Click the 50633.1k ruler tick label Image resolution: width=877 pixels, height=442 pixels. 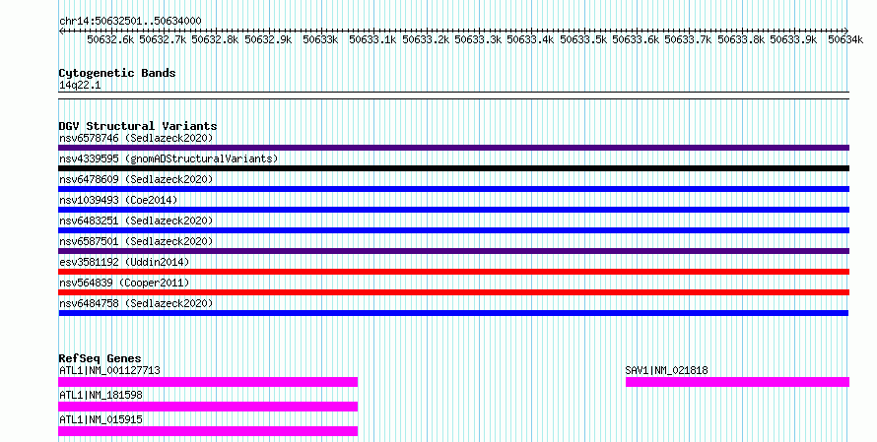[373, 39]
